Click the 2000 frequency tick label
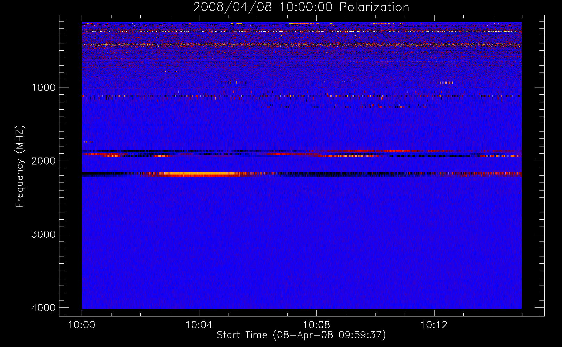This screenshot has width=562, height=347. pyautogui.click(x=43, y=161)
